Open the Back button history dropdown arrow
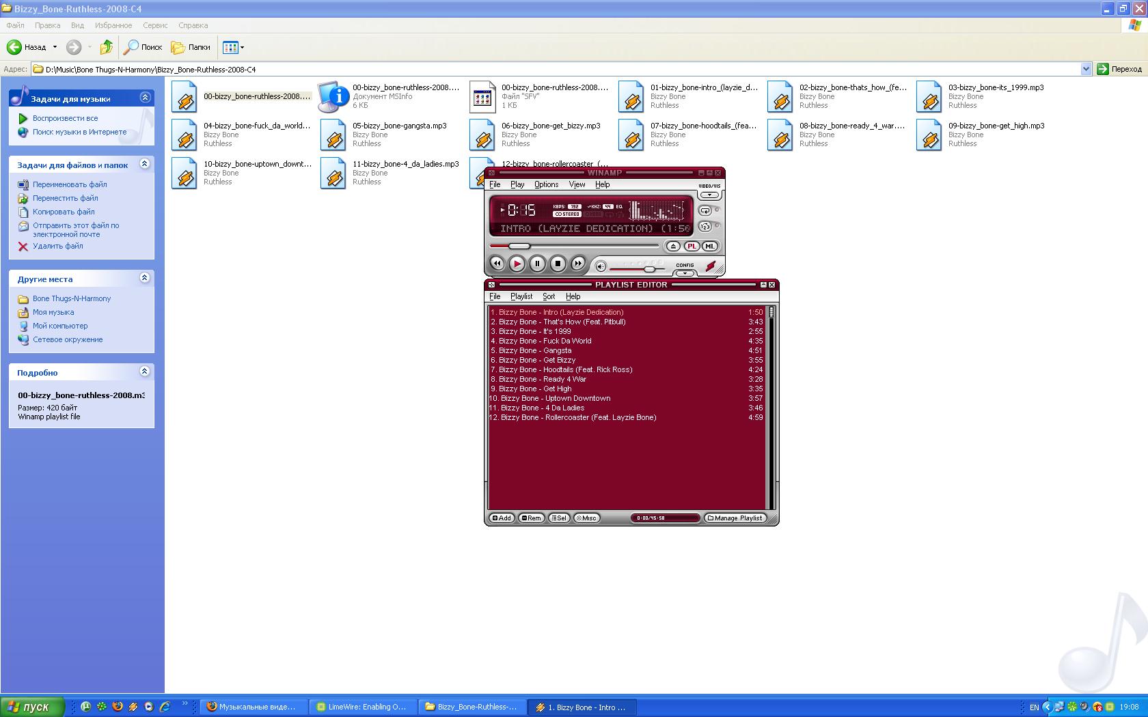The image size is (1148, 717). 55,47
